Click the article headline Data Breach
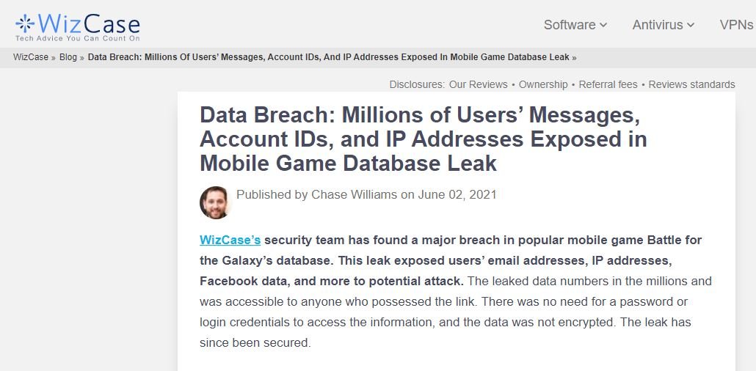Screen dimensions: 756x371 pyautogui.click(x=424, y=139)
